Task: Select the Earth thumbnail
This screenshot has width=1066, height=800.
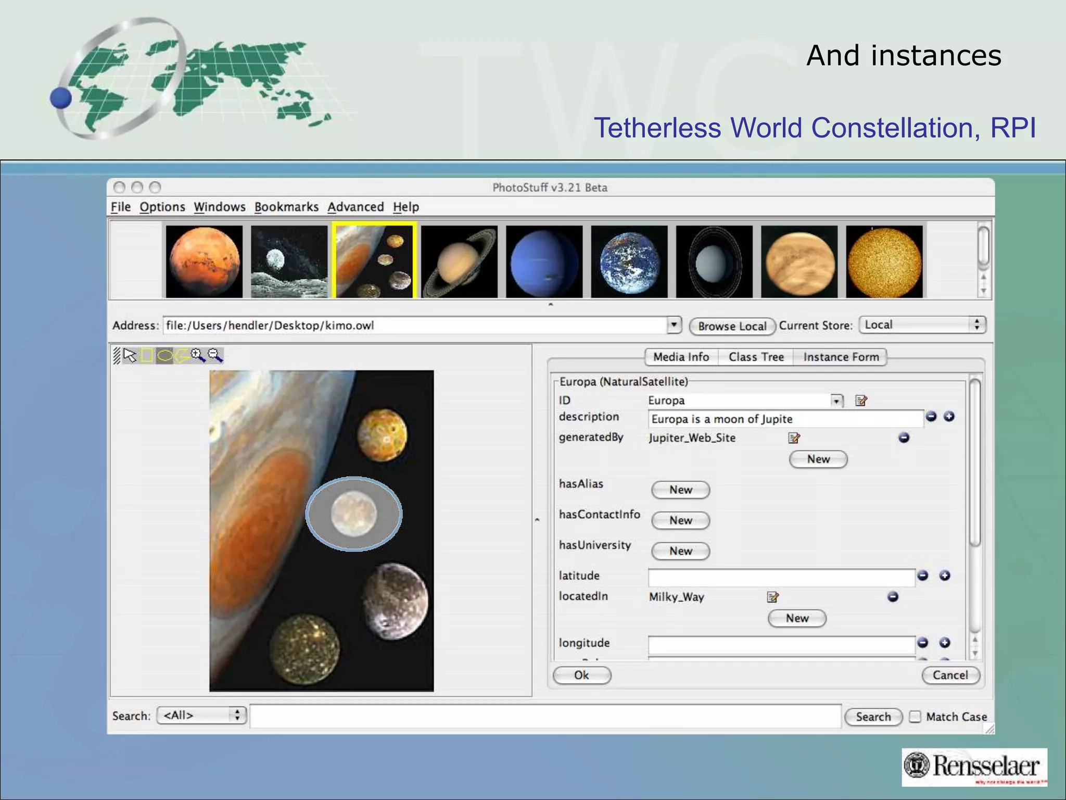Action: tap(629, 261)
